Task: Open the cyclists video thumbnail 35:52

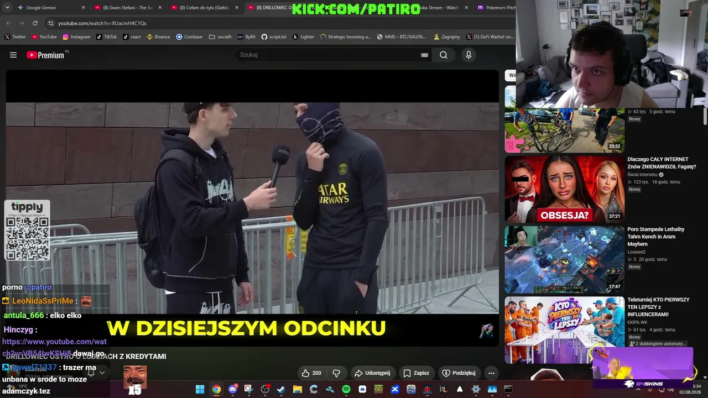Action: point(564,130)
